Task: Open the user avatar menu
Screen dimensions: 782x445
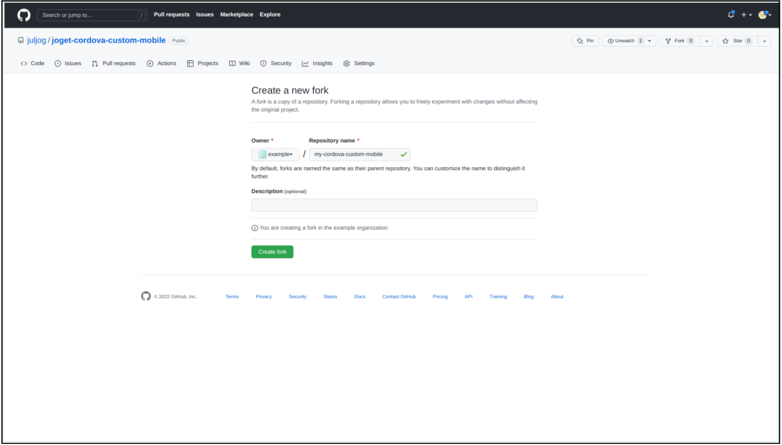Action: (x=764, y=15)
